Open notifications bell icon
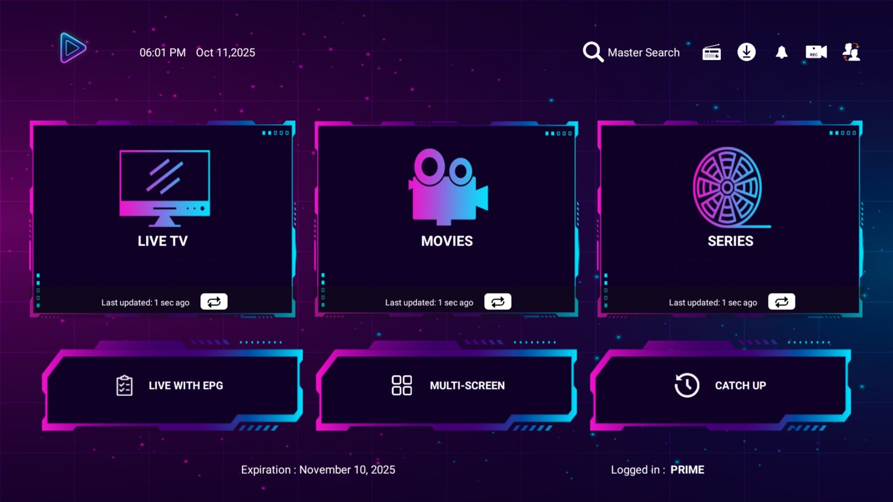This screenshot has height=502, width=893. [x=781, y=52]
